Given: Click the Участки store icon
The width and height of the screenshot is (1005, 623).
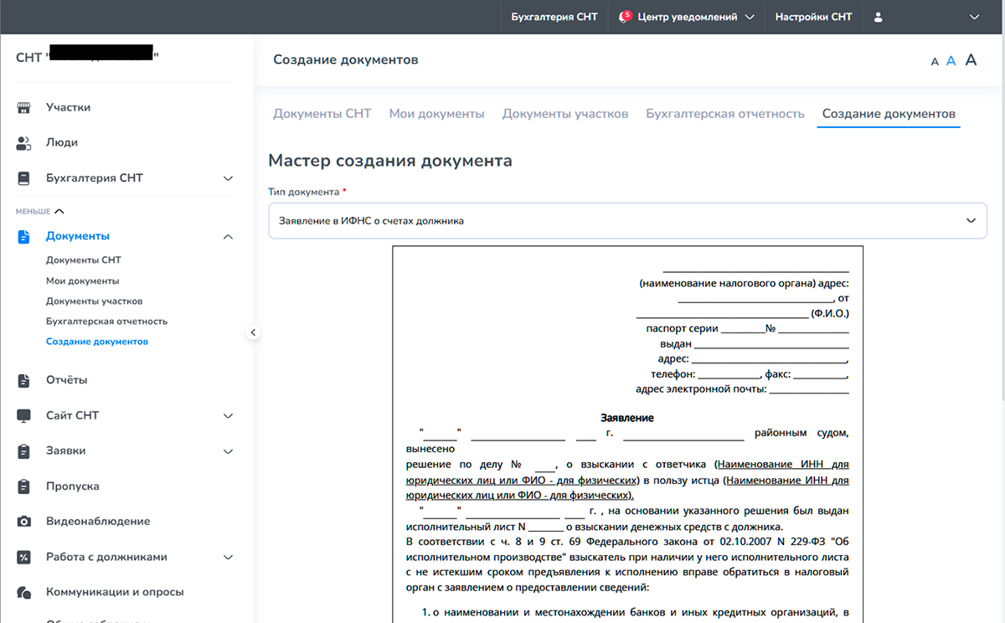Looking at the screenshot, I should coord(24,107).
